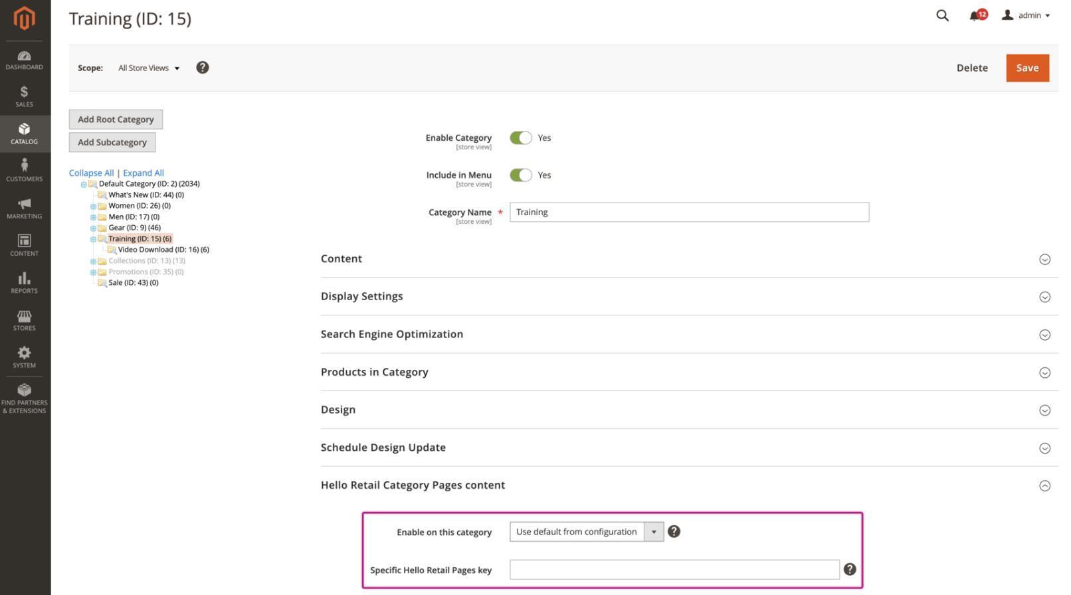
Task: Toggle the Enable Category switch
Action: click(521, 137)
